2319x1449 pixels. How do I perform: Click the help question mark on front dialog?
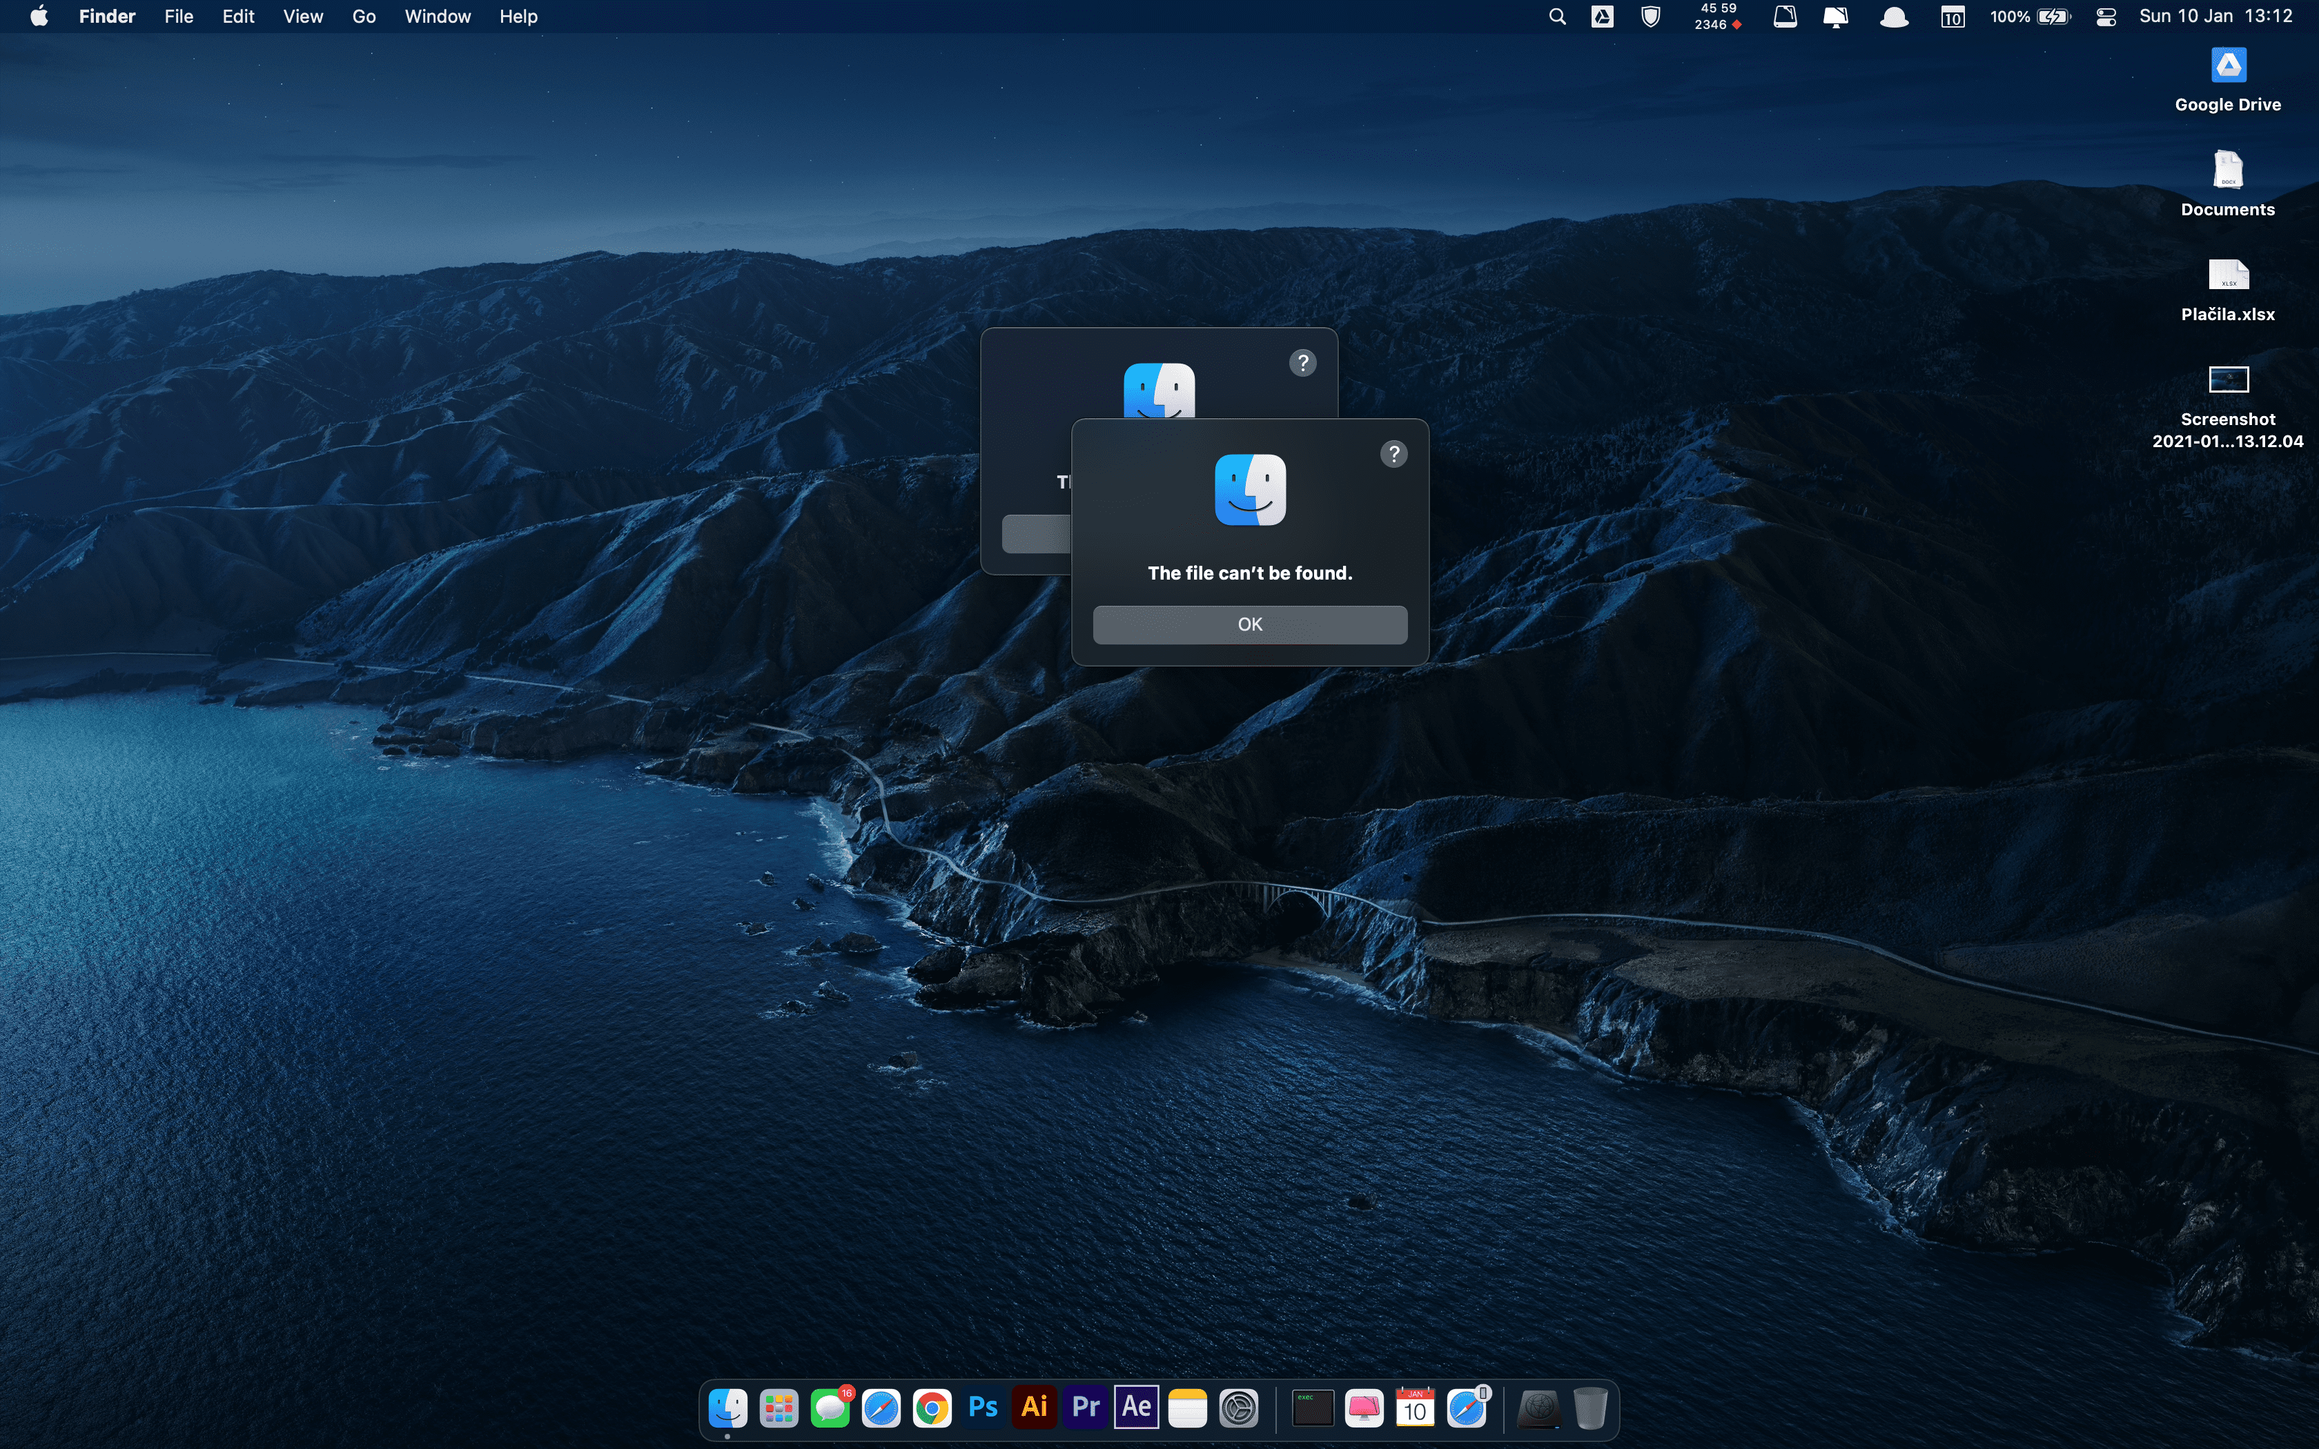pyautogui.click(x=1393, y=454)
